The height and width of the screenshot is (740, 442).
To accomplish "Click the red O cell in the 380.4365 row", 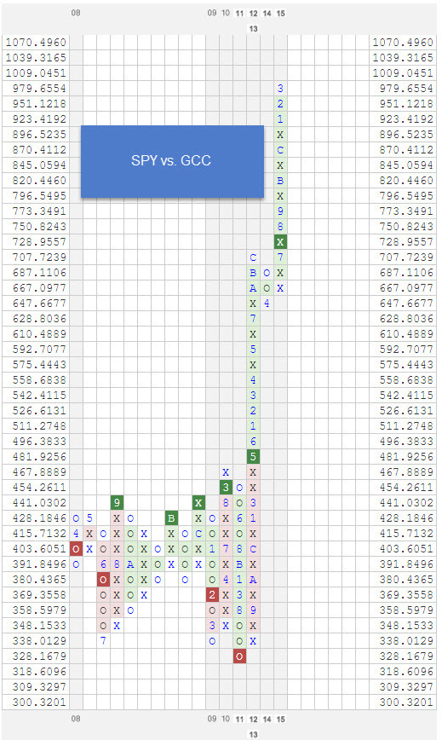I will 103,580.
